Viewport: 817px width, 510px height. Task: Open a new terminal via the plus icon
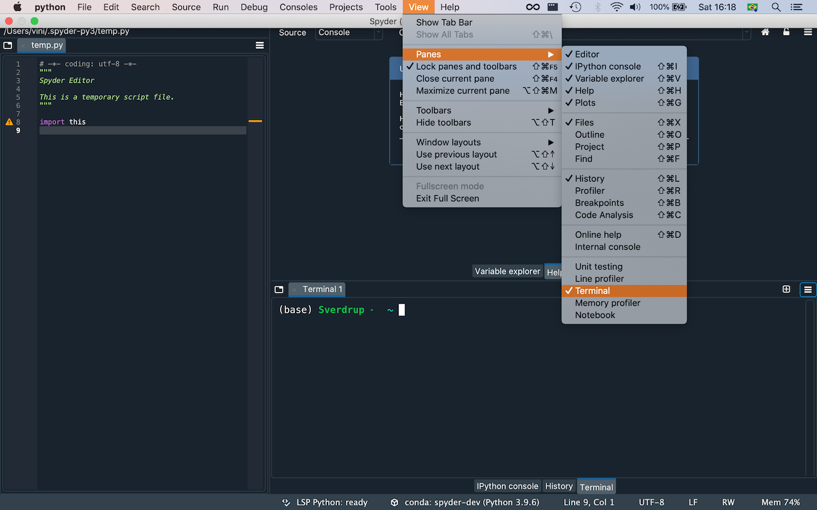(x=786, y=289)
